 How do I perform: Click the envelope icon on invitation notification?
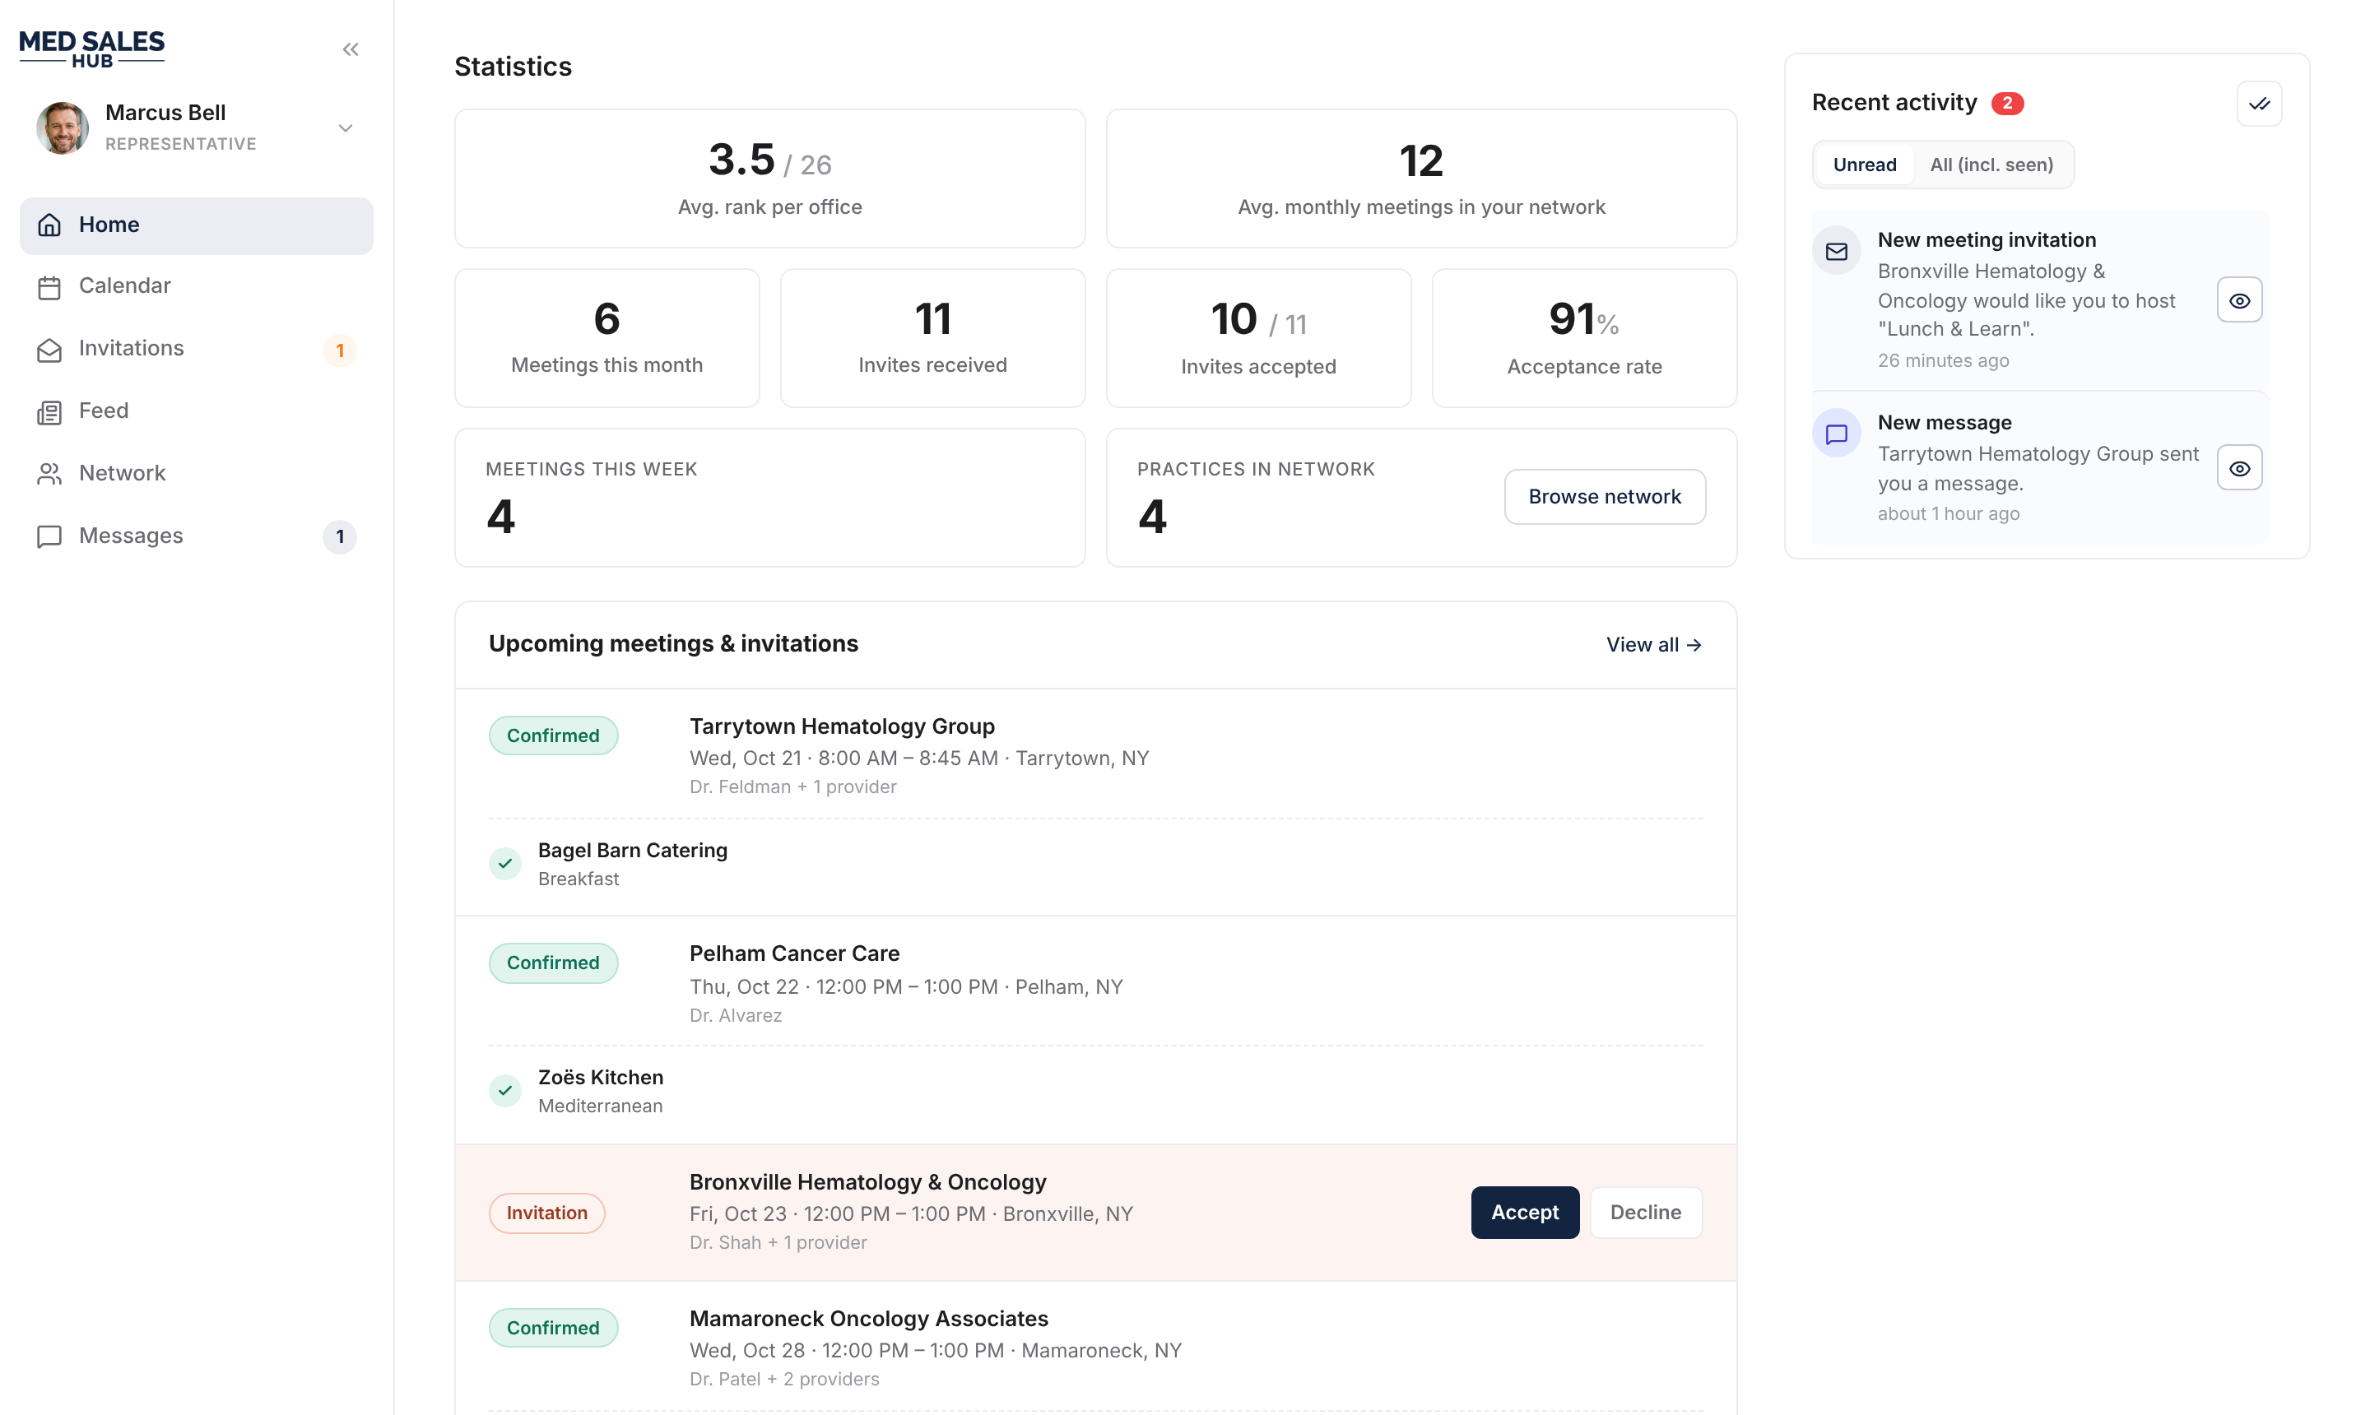(1836, 252)
